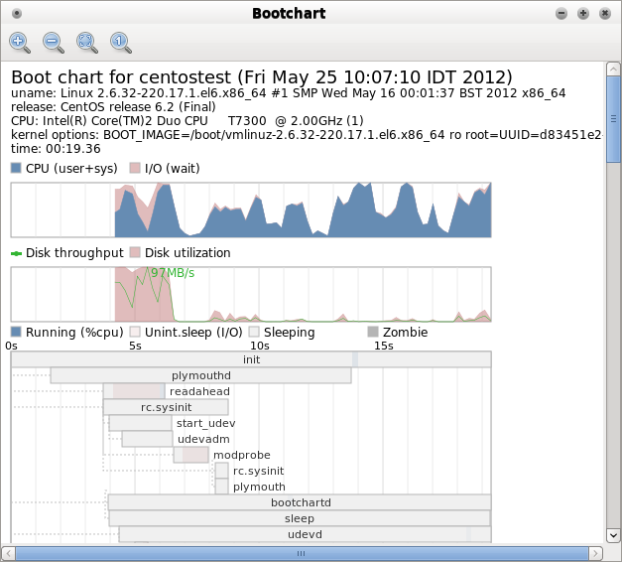Viewport: 622px width, 562px height.
Task: Select the bootchartd process bar
Action: click(300, 502)
